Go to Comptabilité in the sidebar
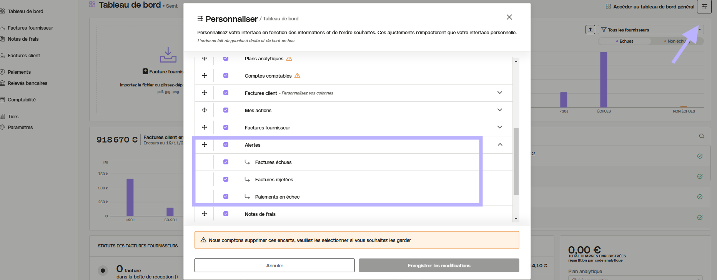The image size is (717, 280). pyautogui.click(x=22, y=100)
